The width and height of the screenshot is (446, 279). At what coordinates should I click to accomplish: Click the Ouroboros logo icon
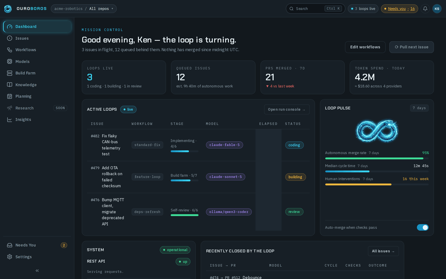tap(8, 9)
